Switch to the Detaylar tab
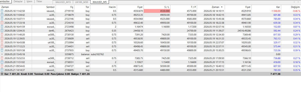This screenshot has width=301, height=92. (18, 1)
